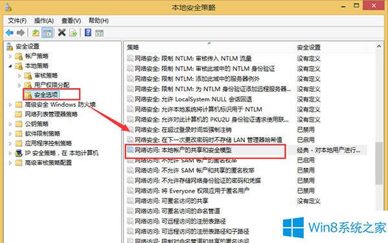Select 网络访问: 本地帐户的共享和安全模型
The image size is (388, 243).
[183, 150]
